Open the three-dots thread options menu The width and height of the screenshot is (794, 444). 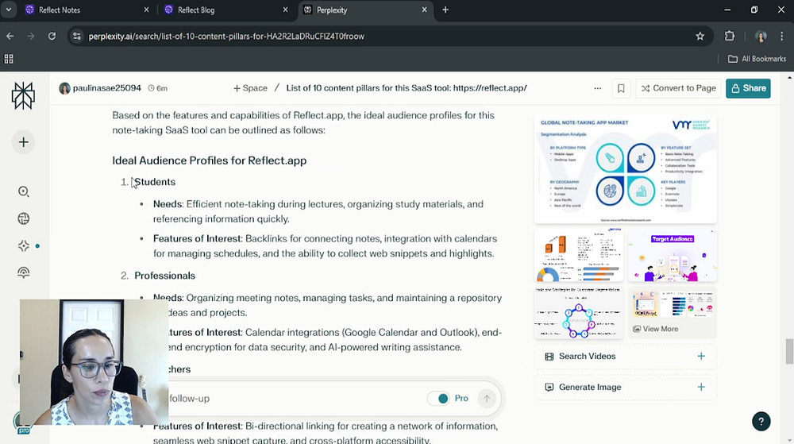pyautogui.click(x=597, y=88)
